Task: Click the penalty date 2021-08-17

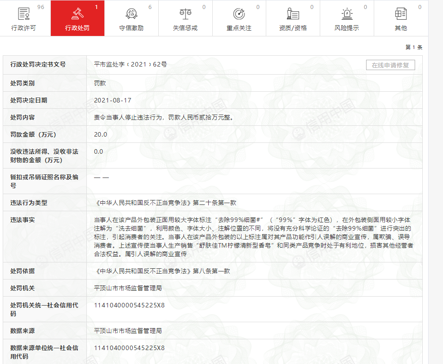Action: 113,100
